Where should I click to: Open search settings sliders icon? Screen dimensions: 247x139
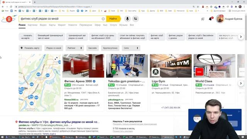135,19
